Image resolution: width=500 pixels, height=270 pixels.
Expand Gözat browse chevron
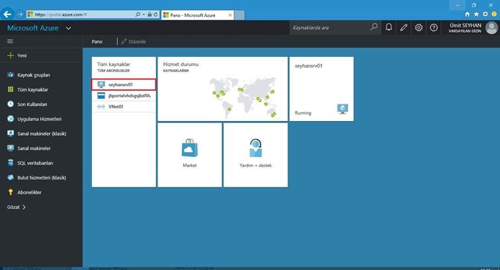[24, 207]
